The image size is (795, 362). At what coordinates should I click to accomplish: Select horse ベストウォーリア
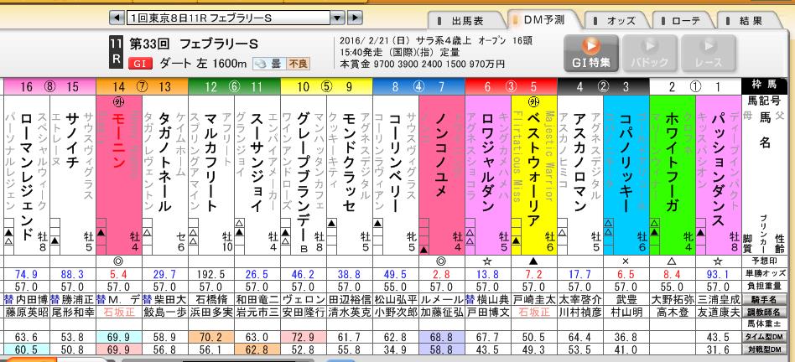533,168
